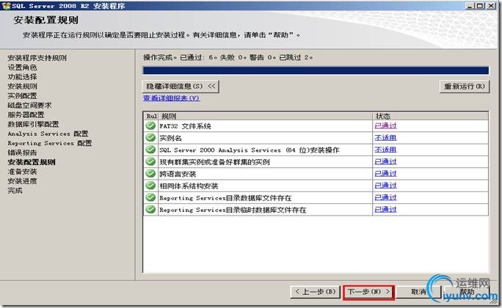Click check icon for 现有群集实例 rule
The width and height of the screenshot is (502, 308).
click(150, 161)
